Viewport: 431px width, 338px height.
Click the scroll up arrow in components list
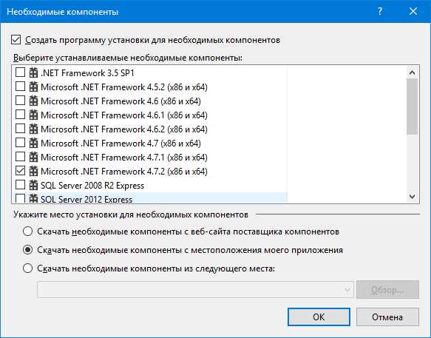[x=412, y=72]
